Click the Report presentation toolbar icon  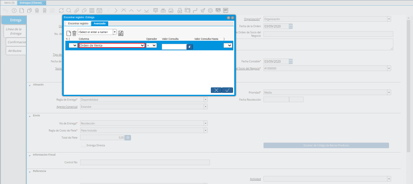(156, 10)
